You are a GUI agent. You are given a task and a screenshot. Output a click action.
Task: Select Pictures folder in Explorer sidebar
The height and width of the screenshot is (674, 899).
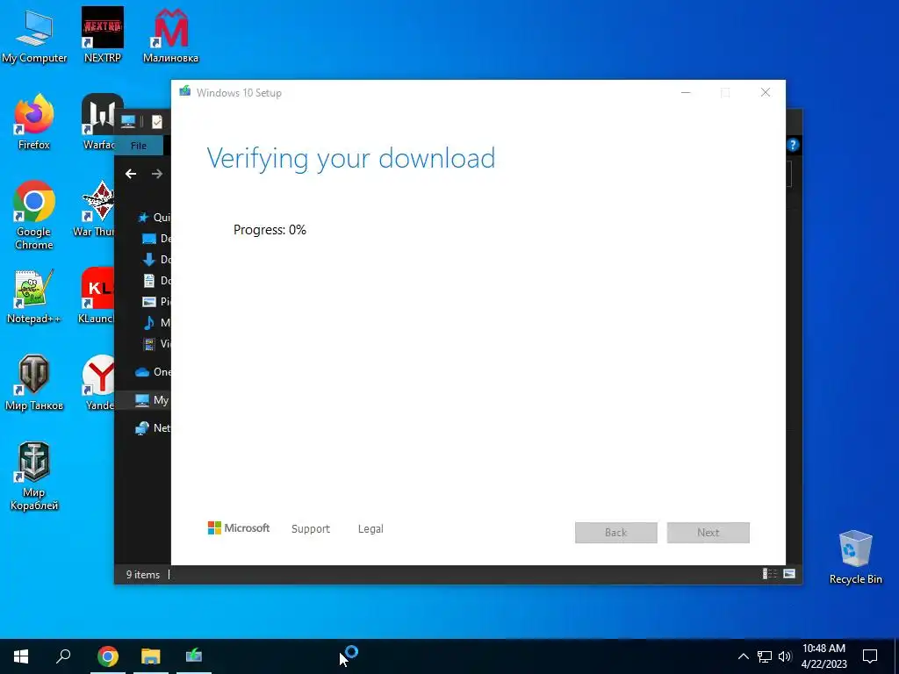(x=156, y=302)
